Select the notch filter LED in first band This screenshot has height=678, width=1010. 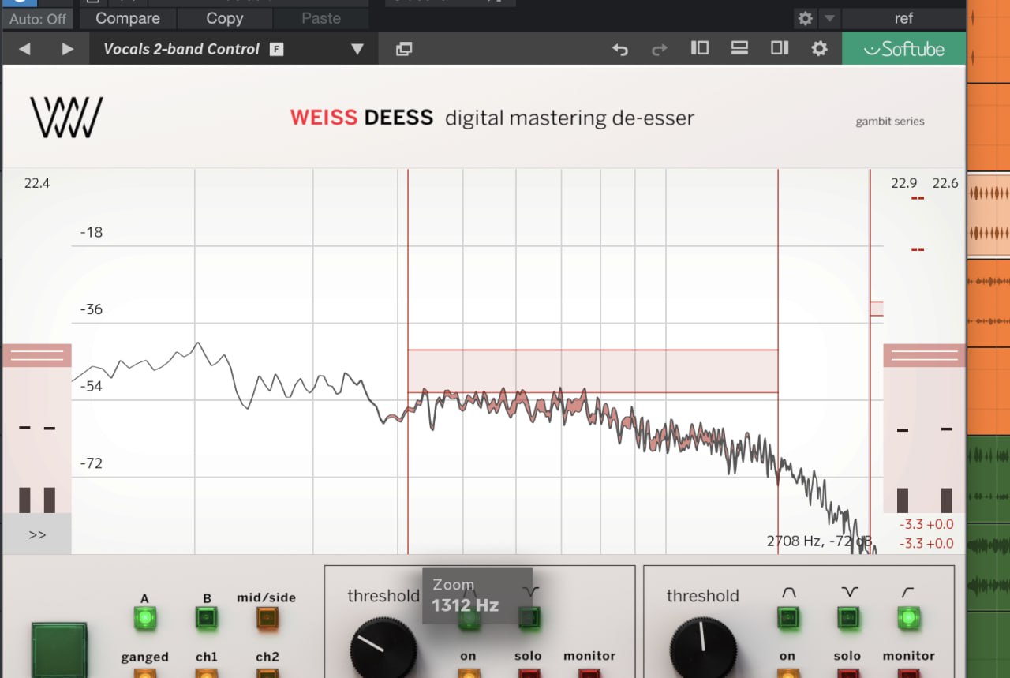530,617
